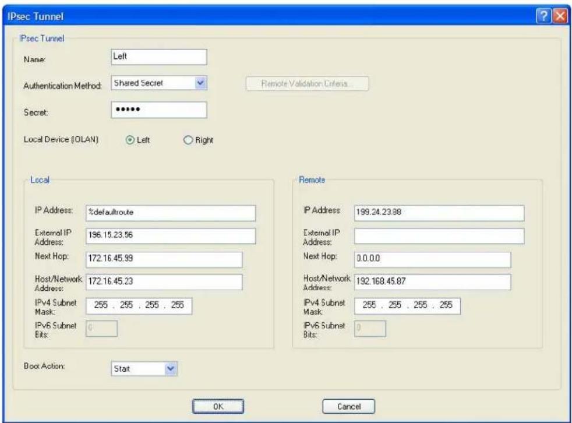Select the Left local device radio button
Image resolution: width=572 pixels, height=423 pixels.
click(x=130, y=140)
